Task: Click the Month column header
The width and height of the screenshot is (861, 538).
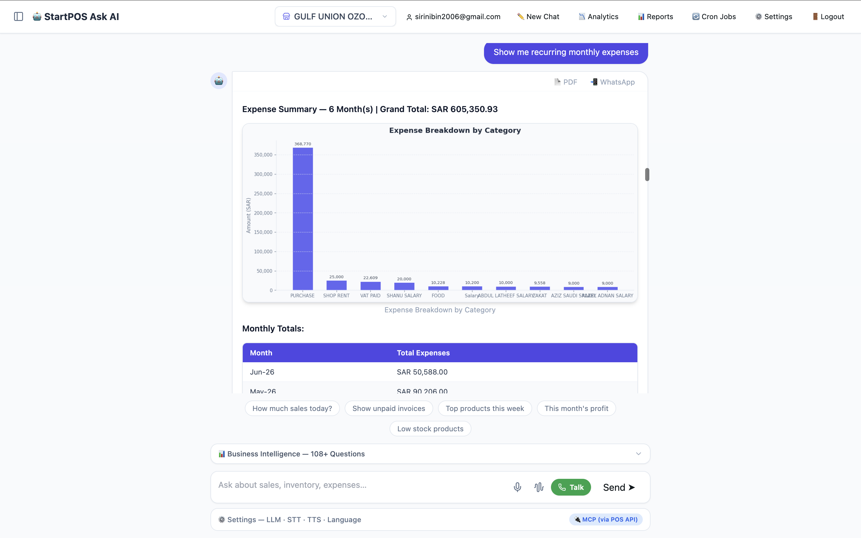Action: pos(261,353)
